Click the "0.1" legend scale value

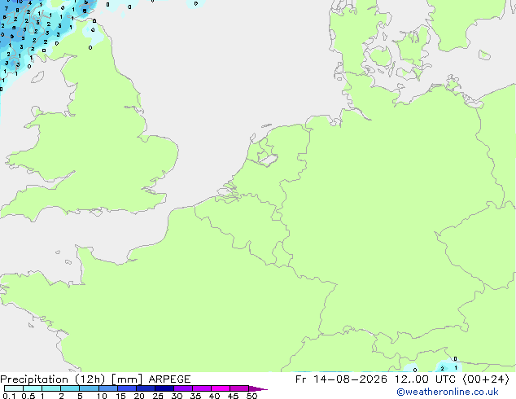pos(9,396)
